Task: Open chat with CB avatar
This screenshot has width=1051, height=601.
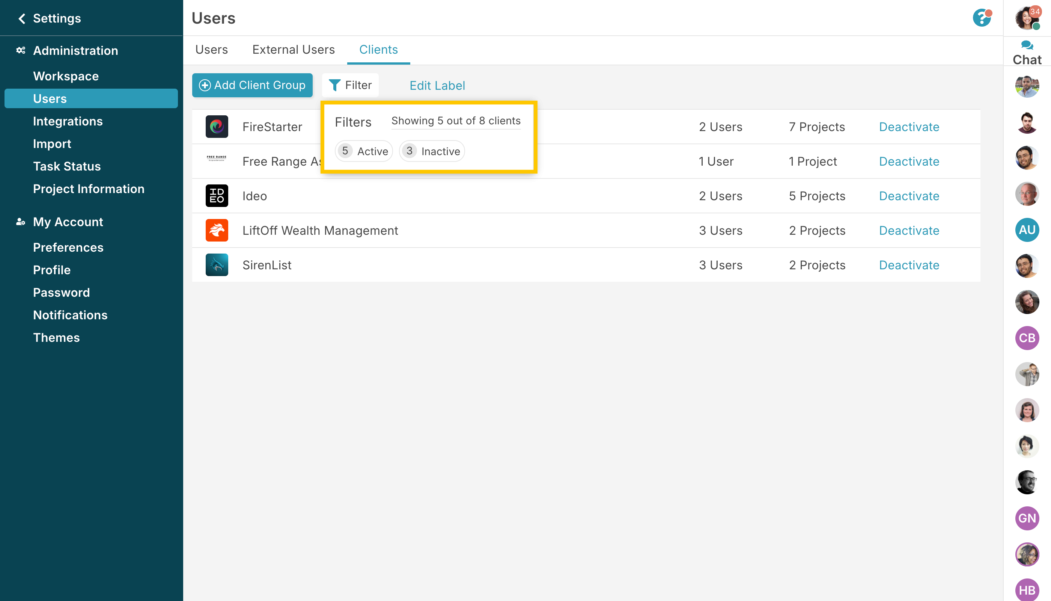Action: (x=1027, y=338)
